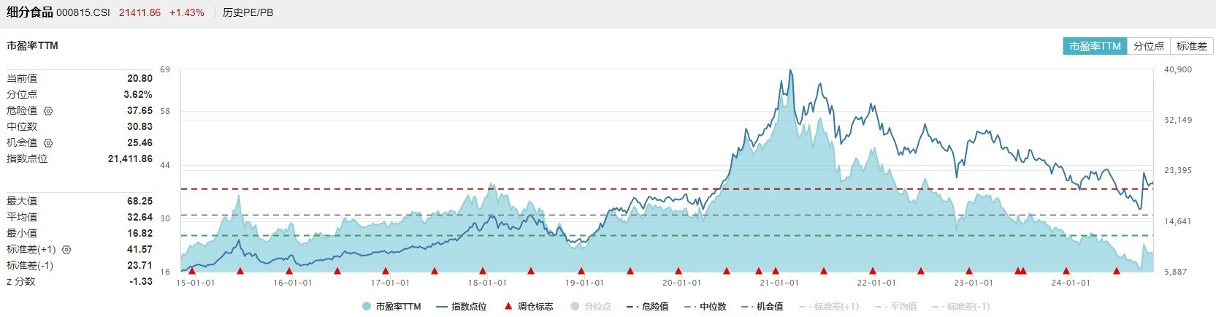Screen dimensions: 1216x317
Task: Toggle 调仓标志 markers in legend
Action: [529, 307]
